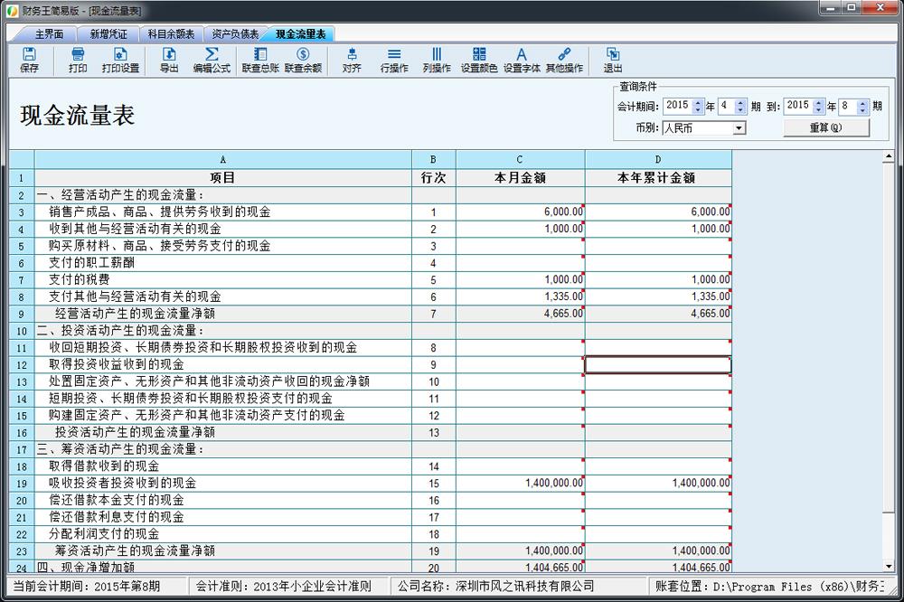Decrease the start year 2015 spinner

click(698, 110)
